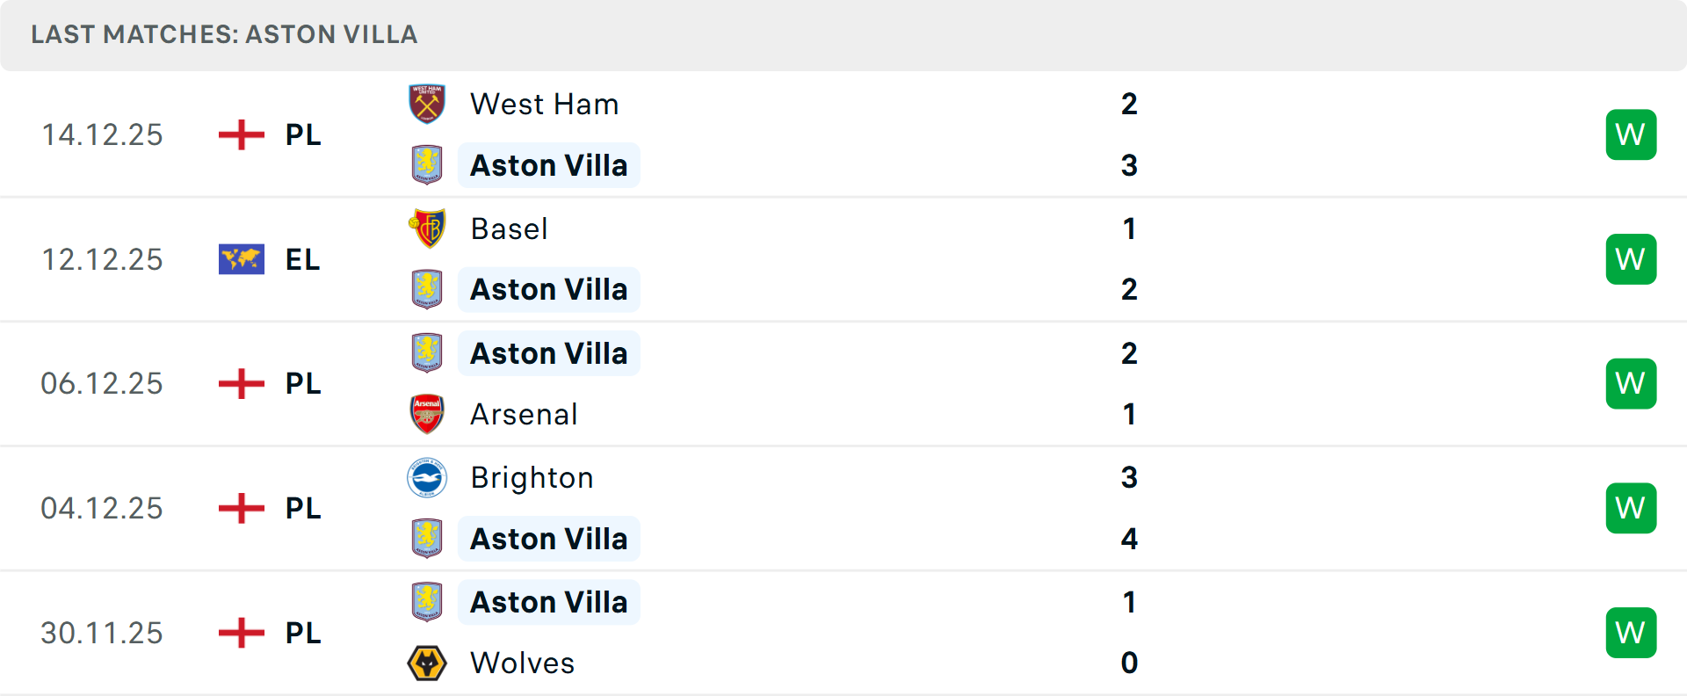Click the Europa League flag icon
Screen dimensions: 1687x696
pos(242,259)
